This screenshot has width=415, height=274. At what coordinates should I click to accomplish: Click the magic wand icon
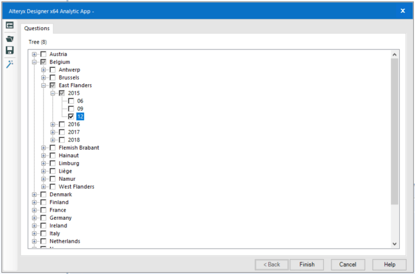click(9, 64)
